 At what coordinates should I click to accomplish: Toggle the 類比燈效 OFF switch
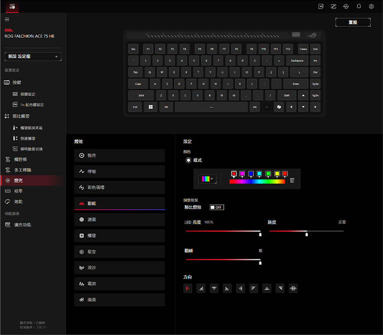click(x=216, y=207)
